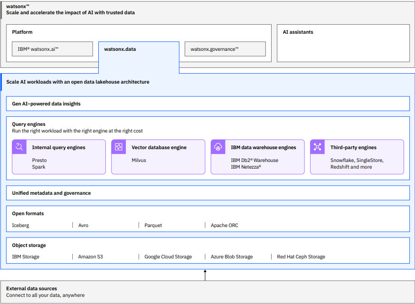Click the External data sources heading
Screen dimensions: 415x304
click(x=31, y=289)
